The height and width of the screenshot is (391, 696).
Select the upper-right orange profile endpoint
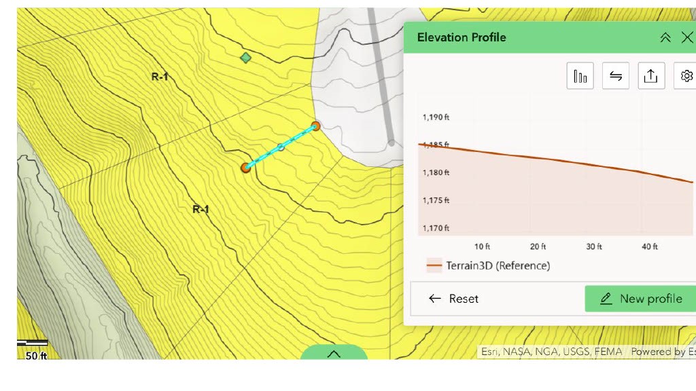tap(315, 126)
